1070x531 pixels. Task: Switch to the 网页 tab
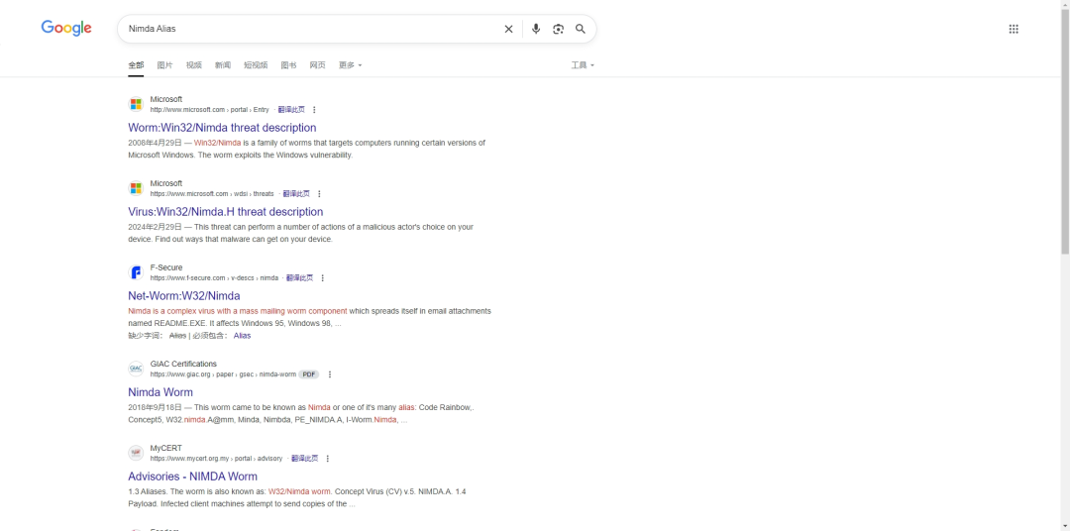pos(317,65)
